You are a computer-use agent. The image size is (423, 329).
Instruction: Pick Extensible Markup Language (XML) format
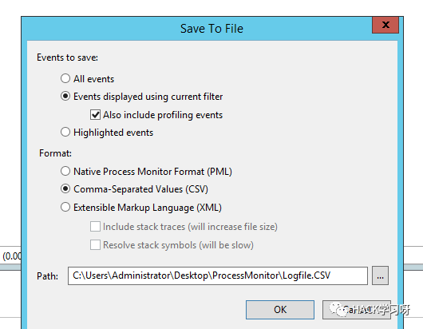(65, 207)
